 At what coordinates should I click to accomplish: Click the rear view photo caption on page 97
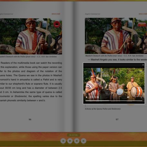coord(114,56)
